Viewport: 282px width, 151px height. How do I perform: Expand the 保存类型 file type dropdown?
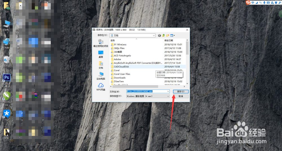point(168,96)
